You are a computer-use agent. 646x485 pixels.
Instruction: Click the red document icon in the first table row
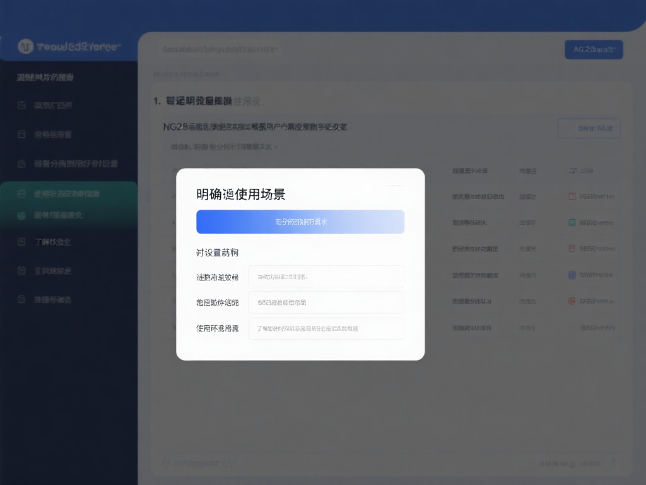(572, 196)
